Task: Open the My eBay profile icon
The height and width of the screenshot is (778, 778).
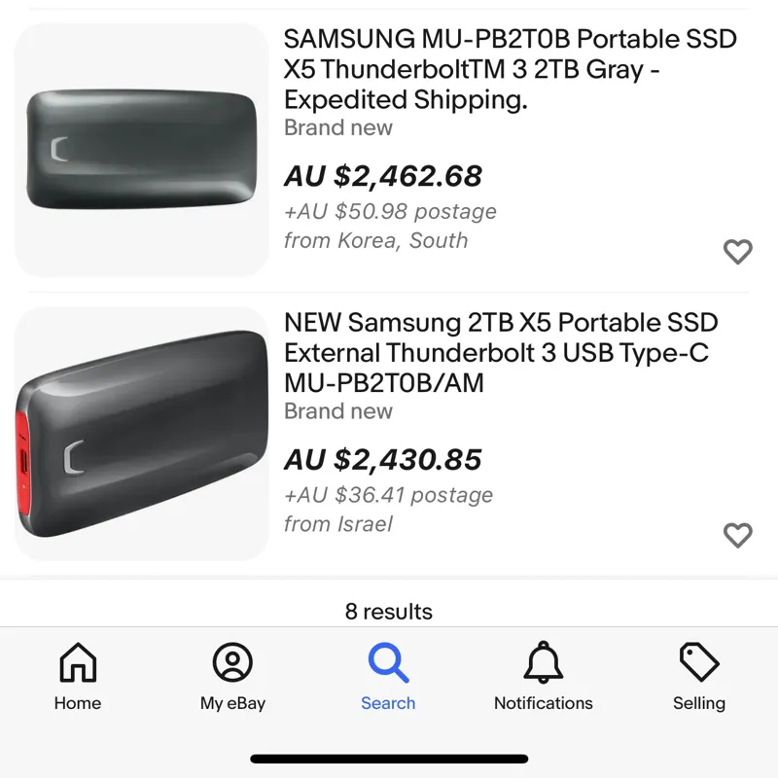Action: click(232, 663)
